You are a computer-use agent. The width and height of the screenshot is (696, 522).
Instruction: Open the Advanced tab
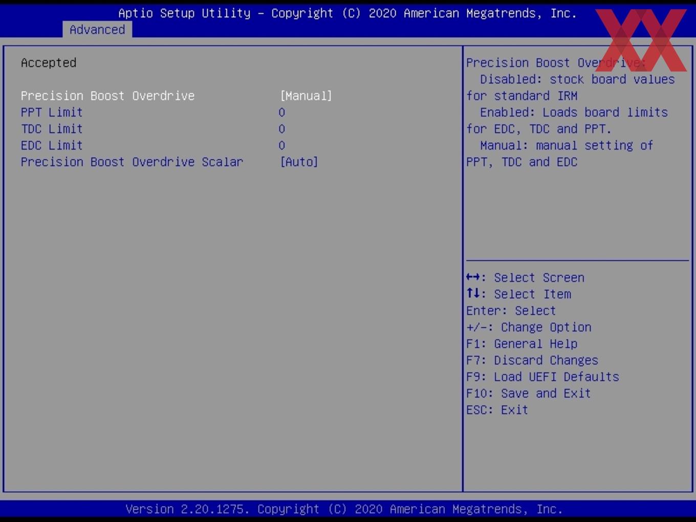click(x=97, y=30)
